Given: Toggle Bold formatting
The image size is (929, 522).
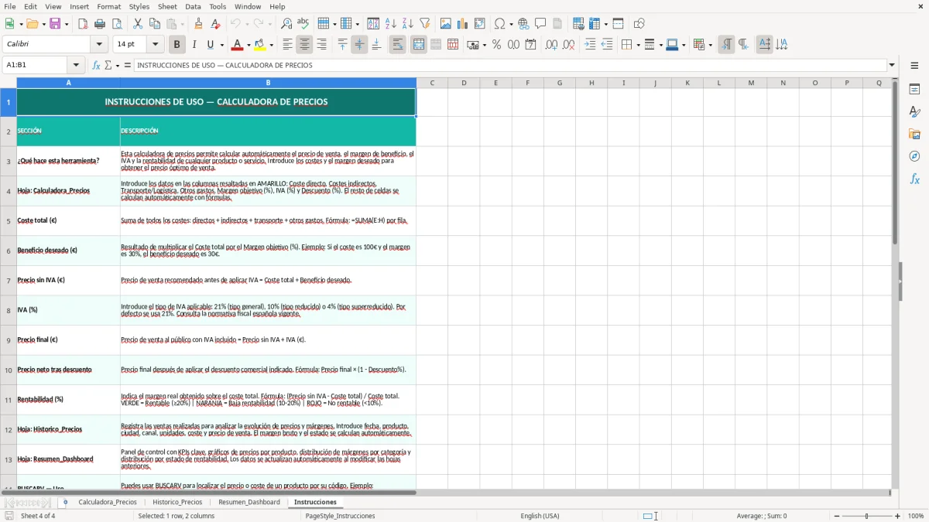Looking at the screenshot, I should [177, 45].
